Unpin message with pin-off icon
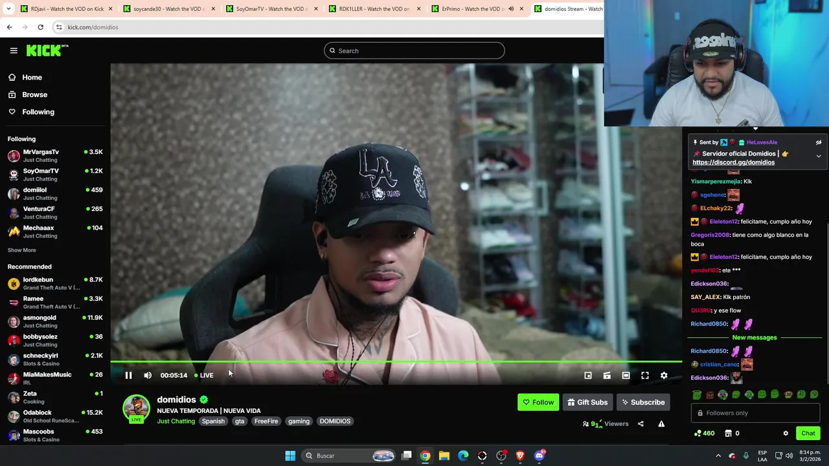This screenshot has width=829, height=466. point(819,142)
